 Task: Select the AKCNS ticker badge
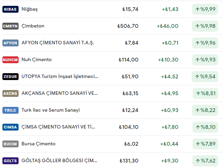click(10, 93)
